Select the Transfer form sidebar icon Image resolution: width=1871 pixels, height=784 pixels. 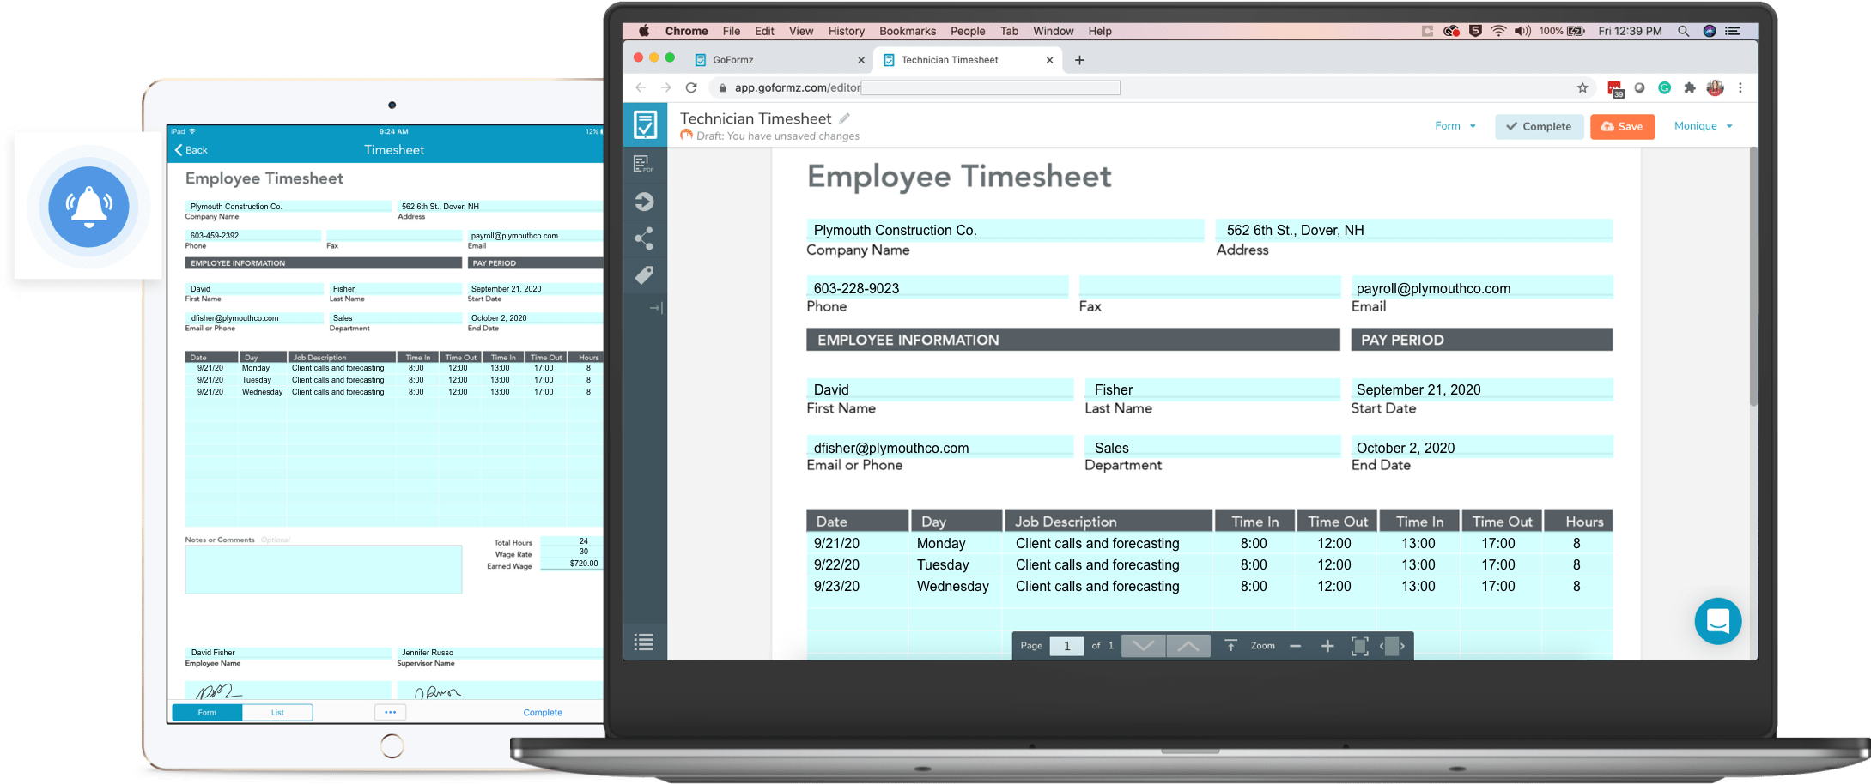(x=645, y=202)
